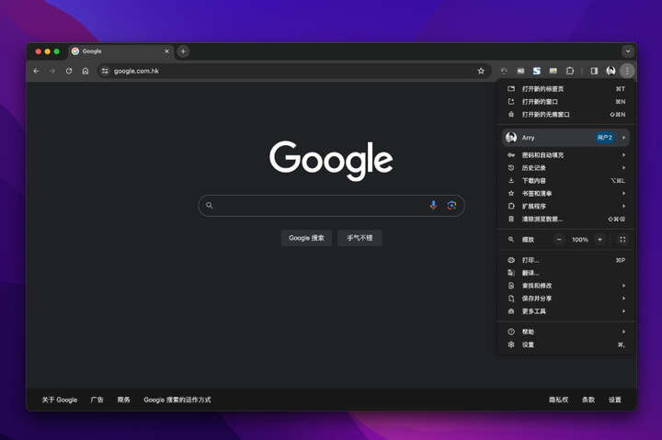662x440 pixels.
Task: Open the profile avatar in toolbar
Action: point(611,71)
